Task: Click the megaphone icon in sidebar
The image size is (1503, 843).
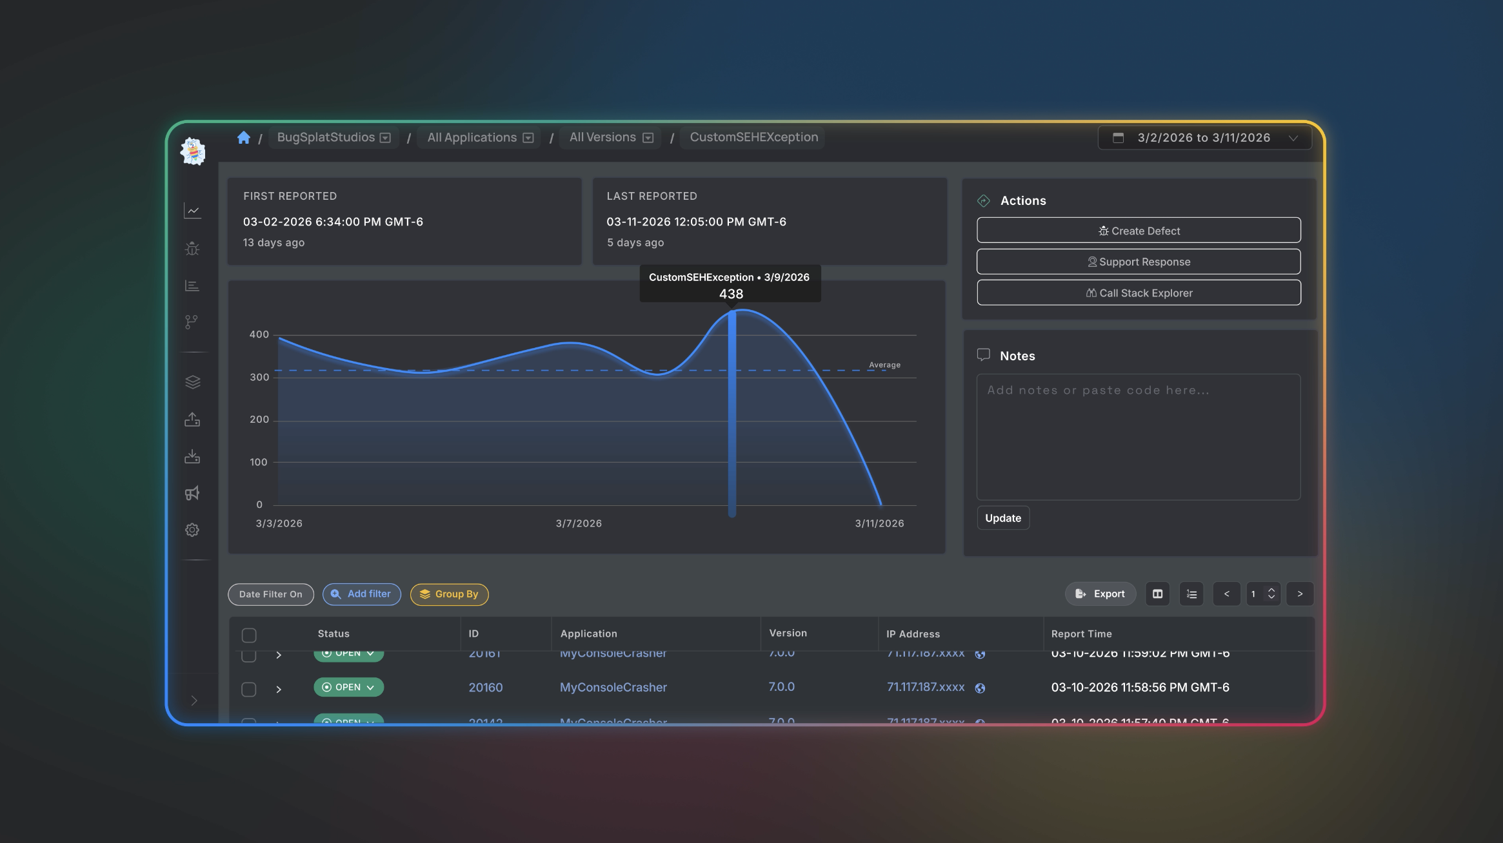Action: 192,494
